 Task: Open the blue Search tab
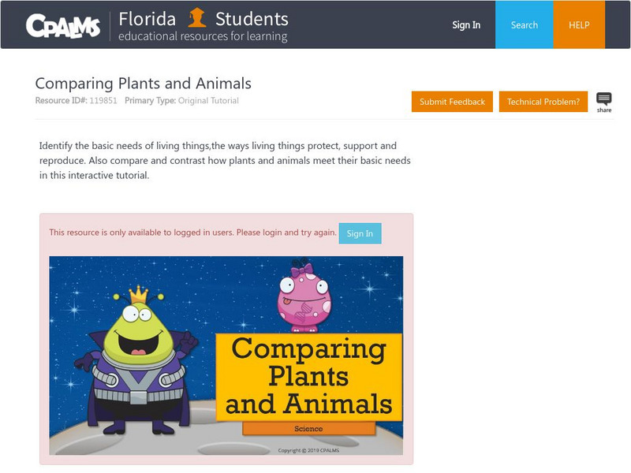click(x=525, y=25)
